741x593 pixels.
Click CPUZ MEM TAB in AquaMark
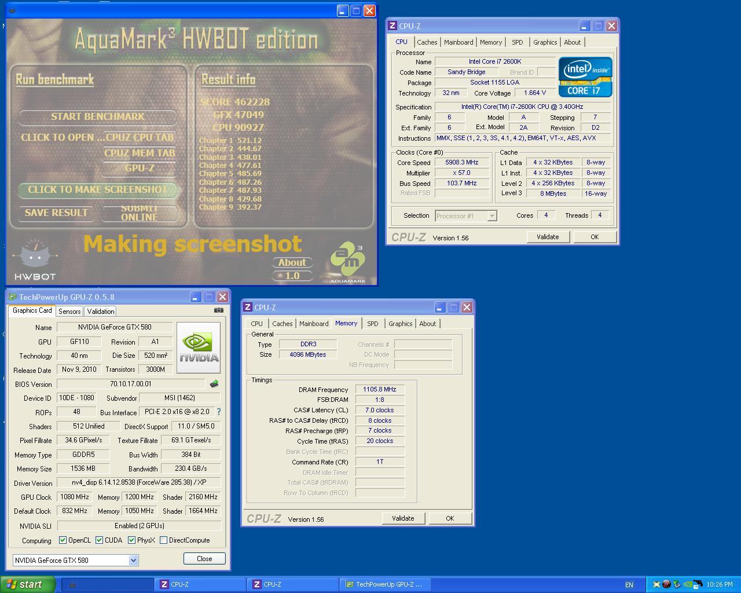[140, 153]
